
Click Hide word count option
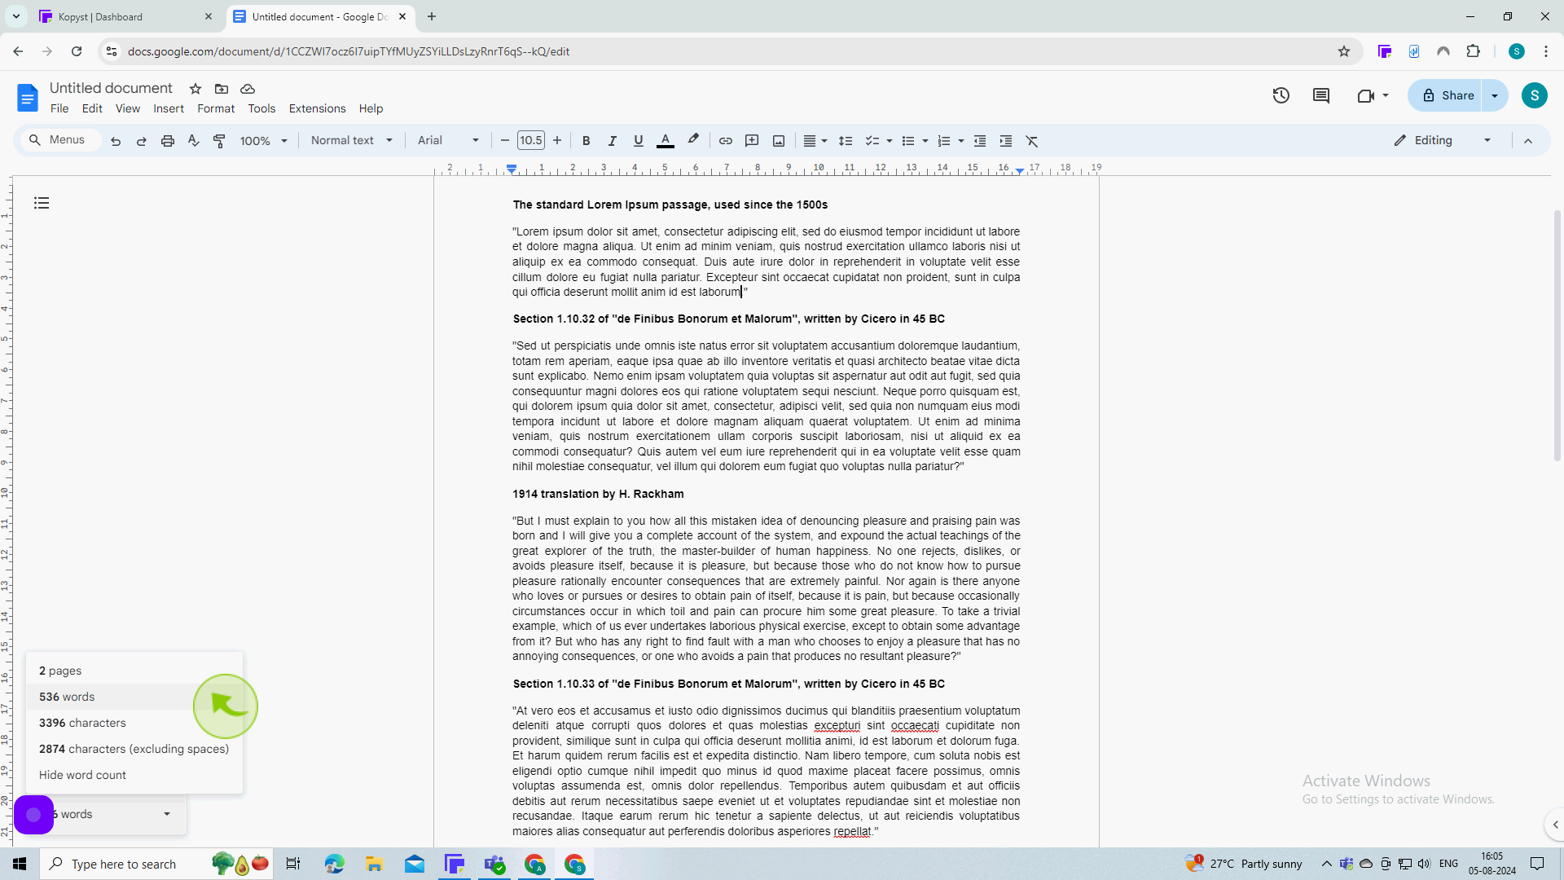click(83, 773)
